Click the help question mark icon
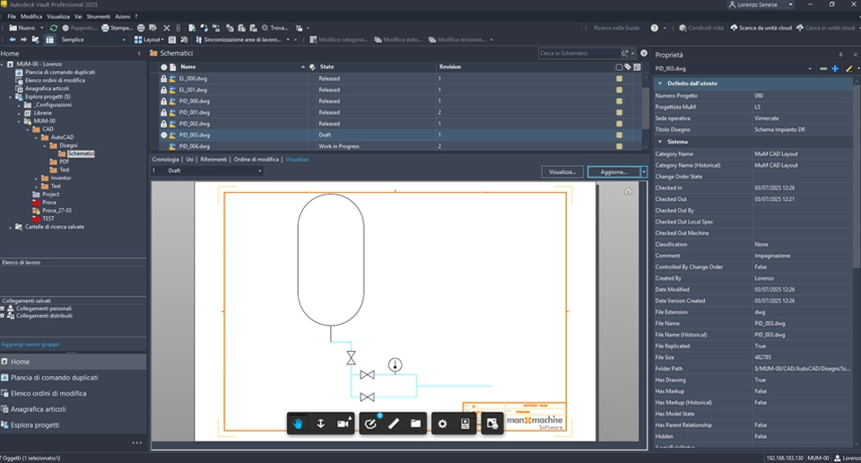This screenshot has width=861, height=463. point(655,28)
